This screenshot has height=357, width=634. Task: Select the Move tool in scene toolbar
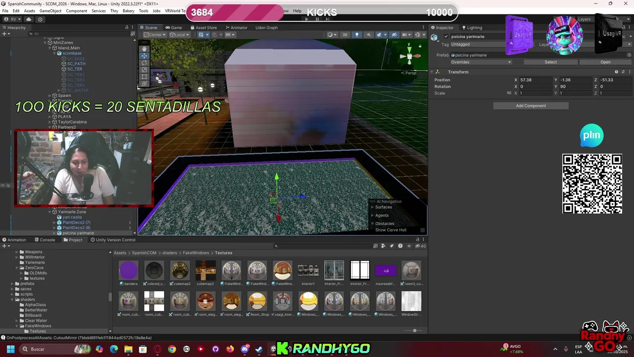point(144,56)
